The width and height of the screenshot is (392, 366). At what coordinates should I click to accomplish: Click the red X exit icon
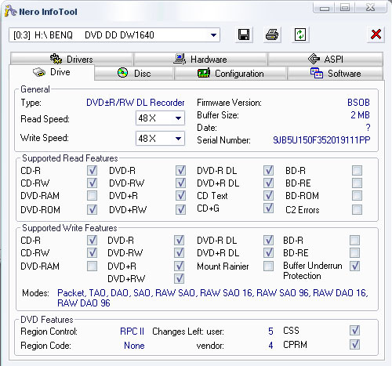(376, 34)
